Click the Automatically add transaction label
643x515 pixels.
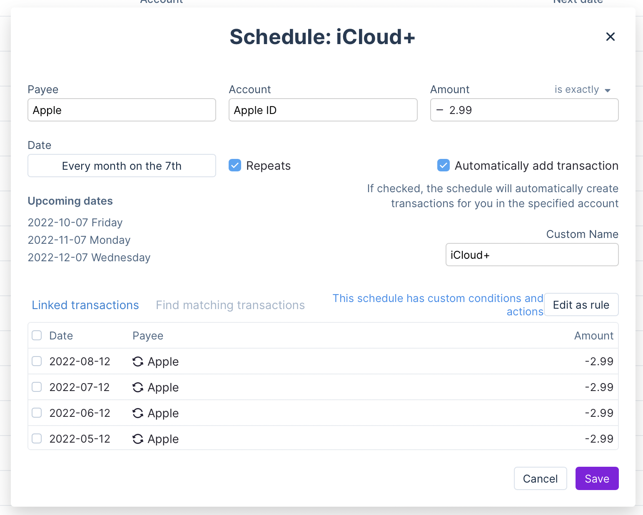click(x=536, y=166)
